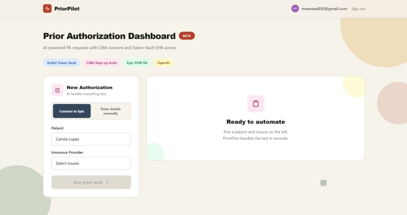Viewport: 407px width, 215px height.
Task: Click the Auth0 Token Vault tag
Action: [62, 63]
